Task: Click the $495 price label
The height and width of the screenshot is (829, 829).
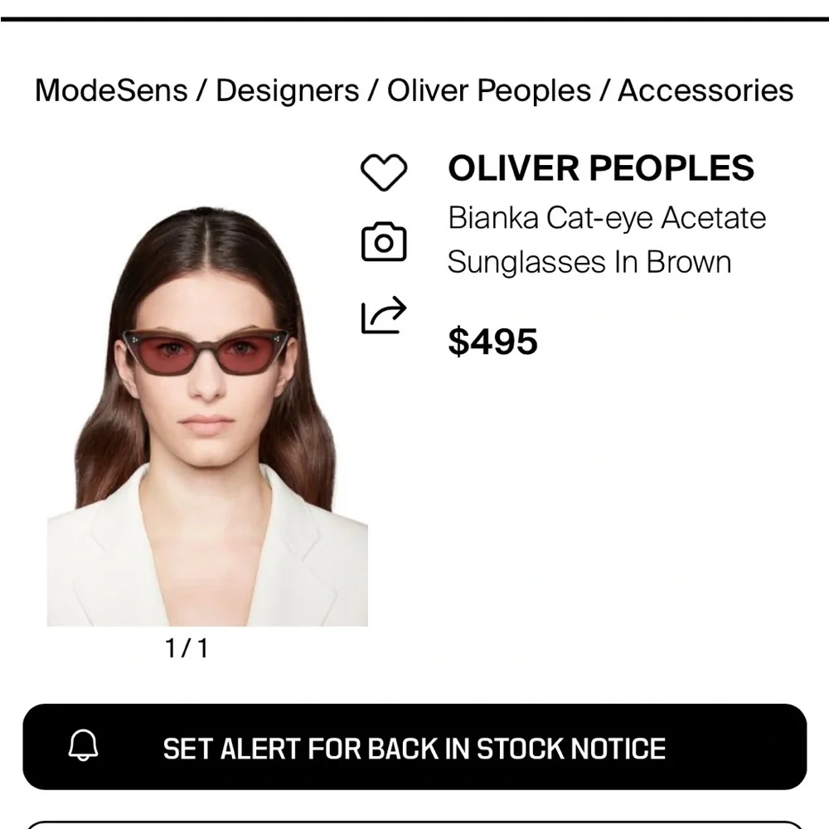Action: tap(494, 341)
